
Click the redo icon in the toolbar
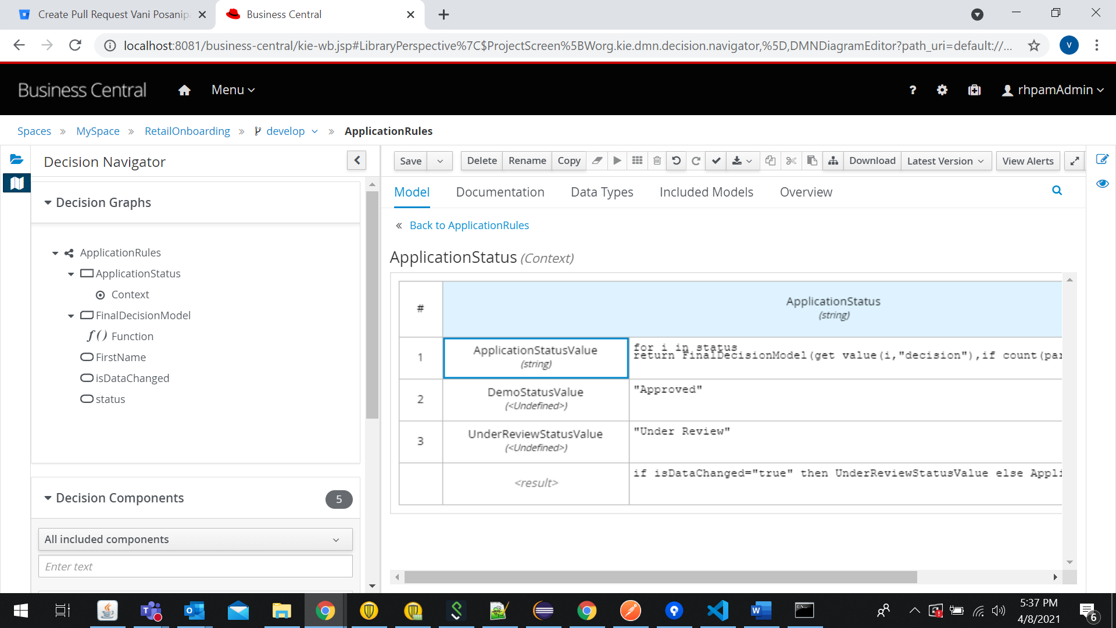[x=696, y=160]
